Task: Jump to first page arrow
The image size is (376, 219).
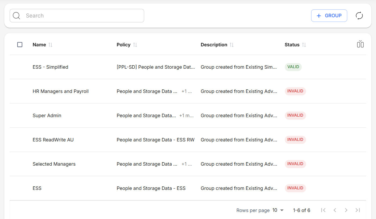Action: 323,210
